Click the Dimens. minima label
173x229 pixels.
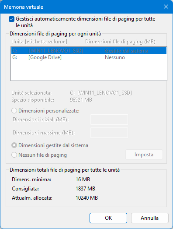pyautogui.click(x=31, y=180)
